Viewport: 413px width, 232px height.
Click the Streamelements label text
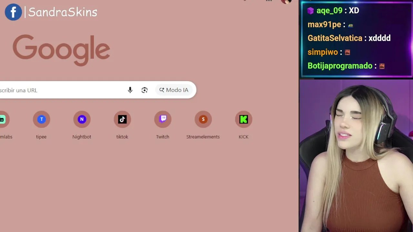(x=203, y=137)
